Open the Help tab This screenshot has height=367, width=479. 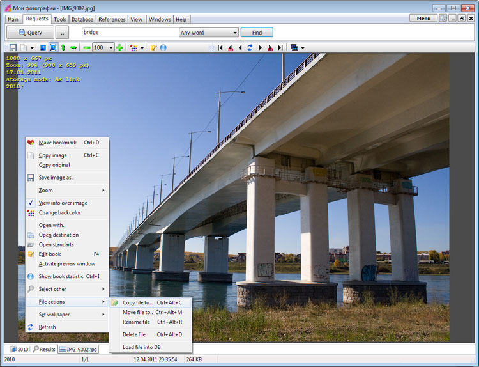pyautogui.click(x=181, y=19)
